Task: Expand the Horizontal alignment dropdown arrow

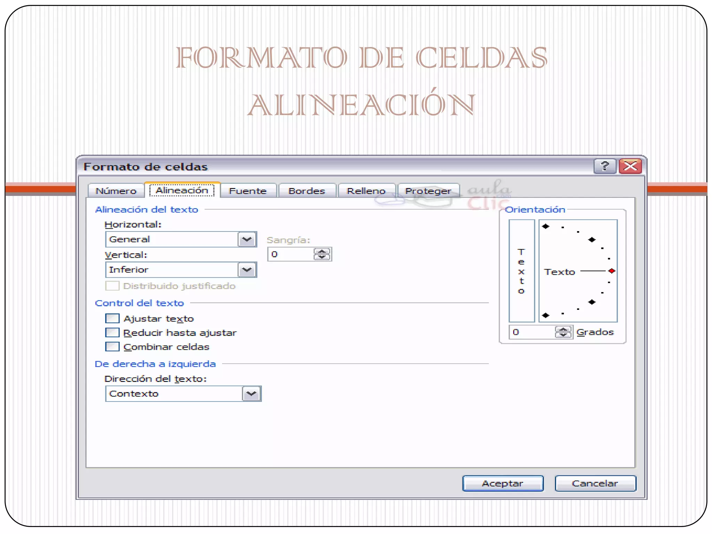Action: [247, 239]
